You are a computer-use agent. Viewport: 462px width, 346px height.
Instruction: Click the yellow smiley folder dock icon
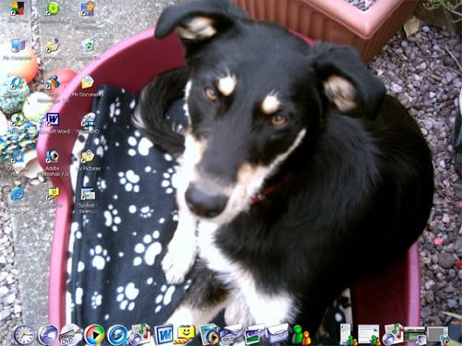click(x=186, y=335)
